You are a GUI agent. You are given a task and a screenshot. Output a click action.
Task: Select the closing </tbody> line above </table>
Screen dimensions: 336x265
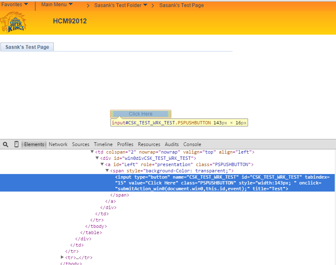[x=96, y=226]
